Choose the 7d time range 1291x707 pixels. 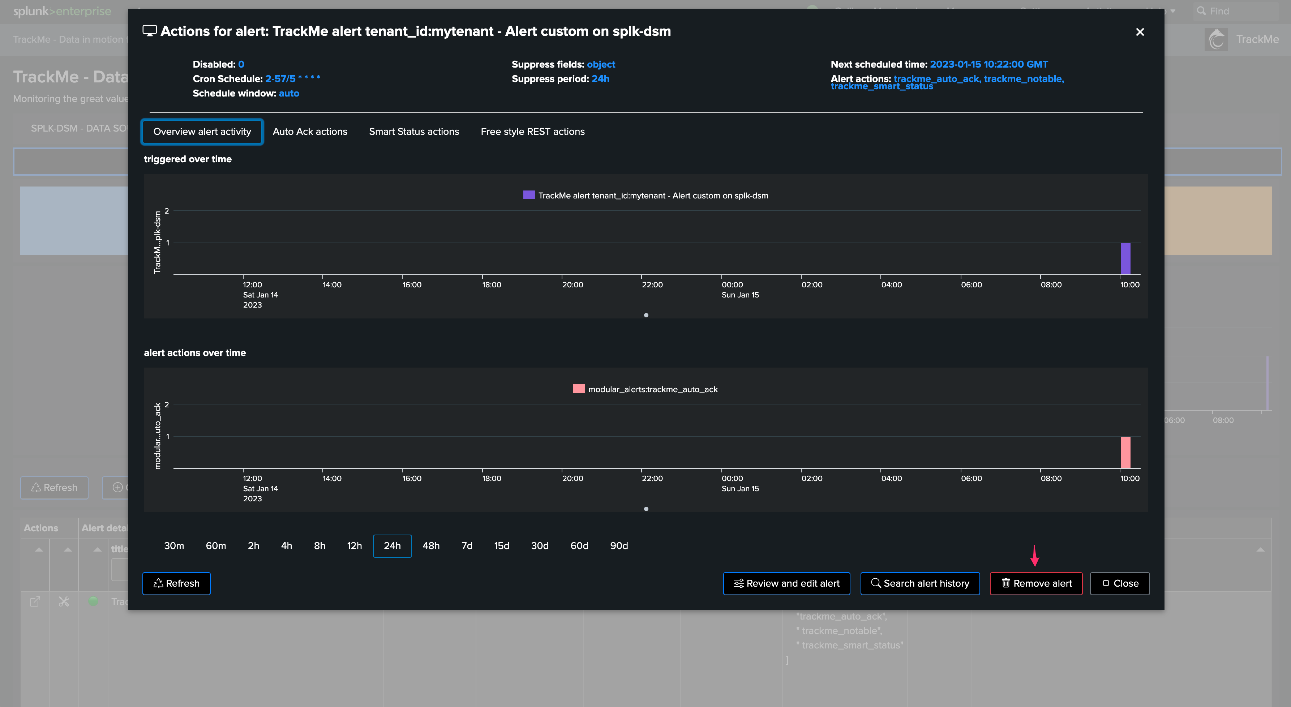click(x=467, y=546)
